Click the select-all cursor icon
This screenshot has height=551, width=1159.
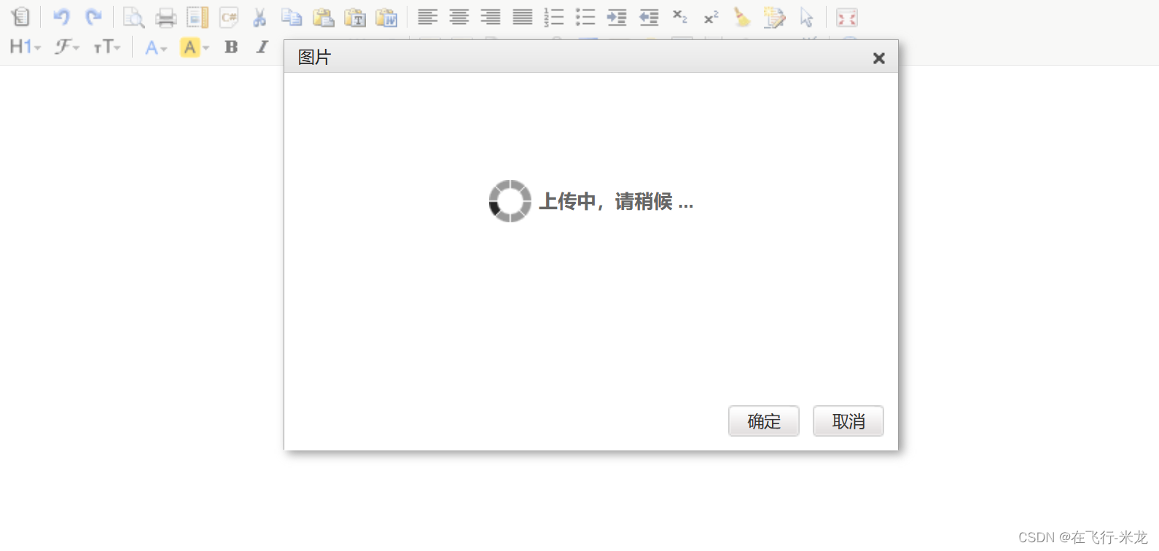[x=806, y=17]
